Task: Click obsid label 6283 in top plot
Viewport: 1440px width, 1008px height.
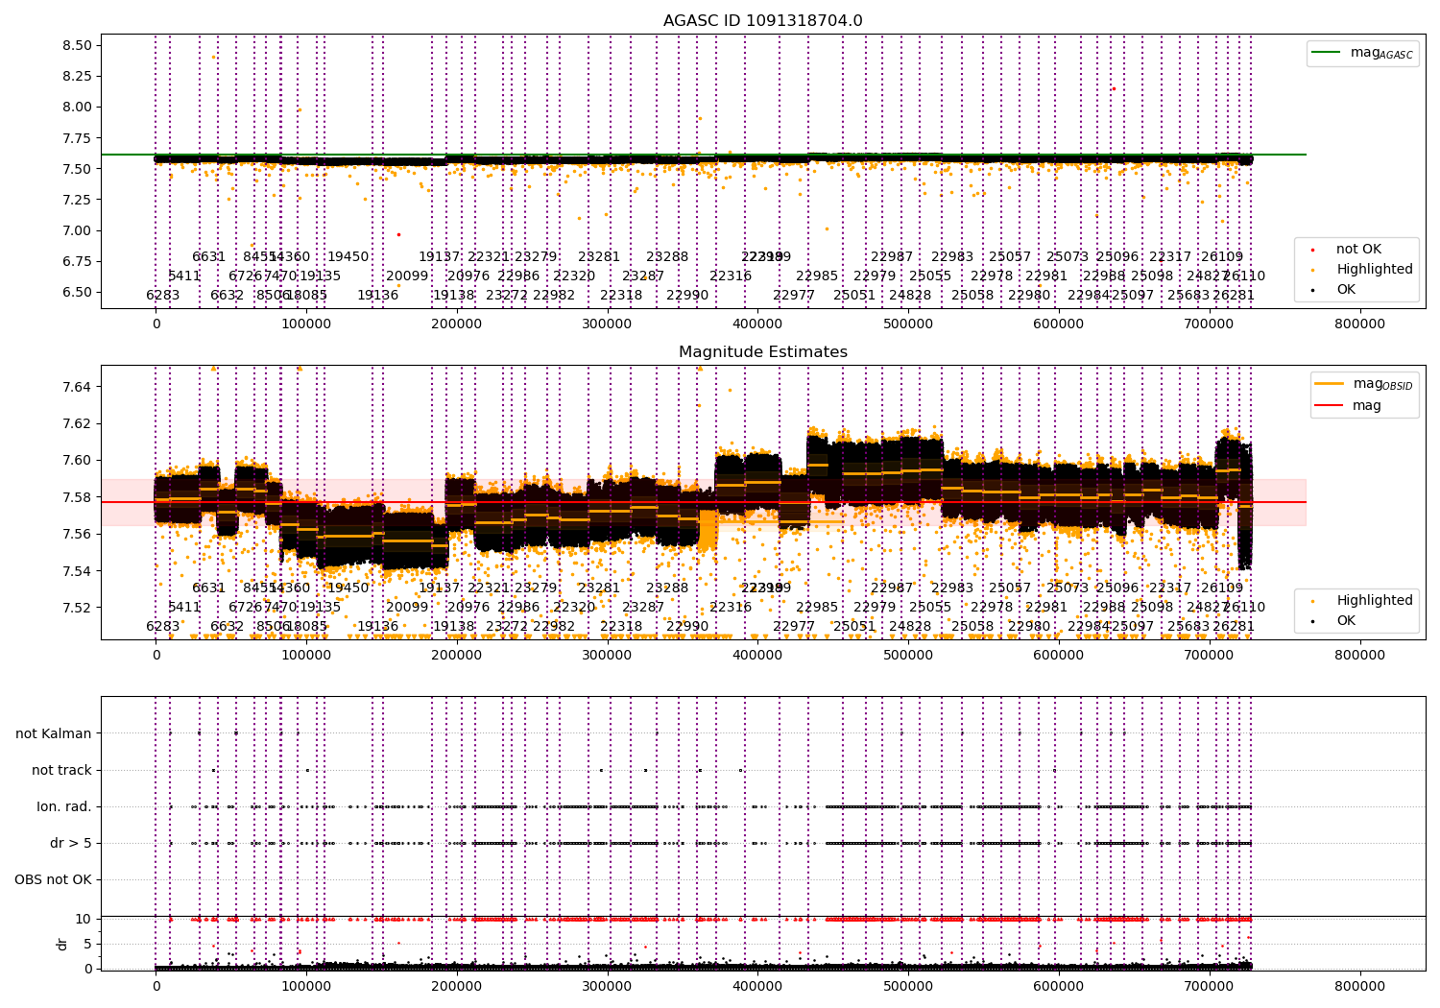Action: (163, 296)
